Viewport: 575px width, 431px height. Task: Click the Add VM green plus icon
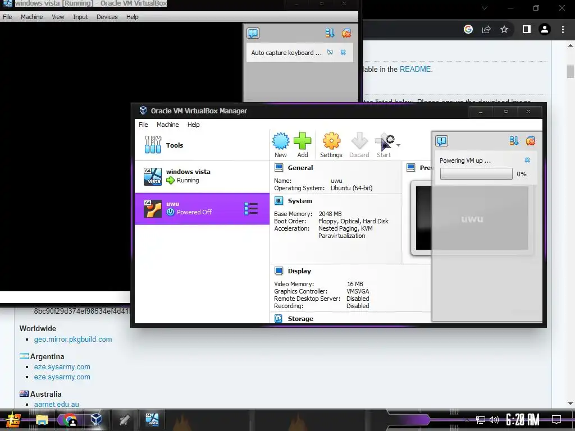click(303, 145)
